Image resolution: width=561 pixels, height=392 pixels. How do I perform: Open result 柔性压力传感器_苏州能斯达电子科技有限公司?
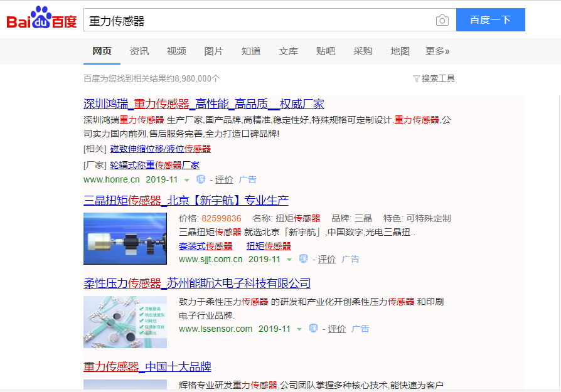coord(197,283)
